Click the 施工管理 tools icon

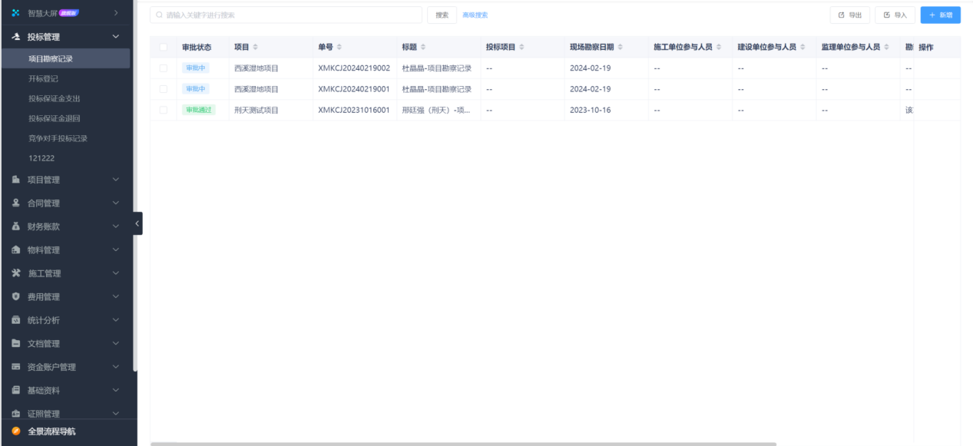[15, 273]
